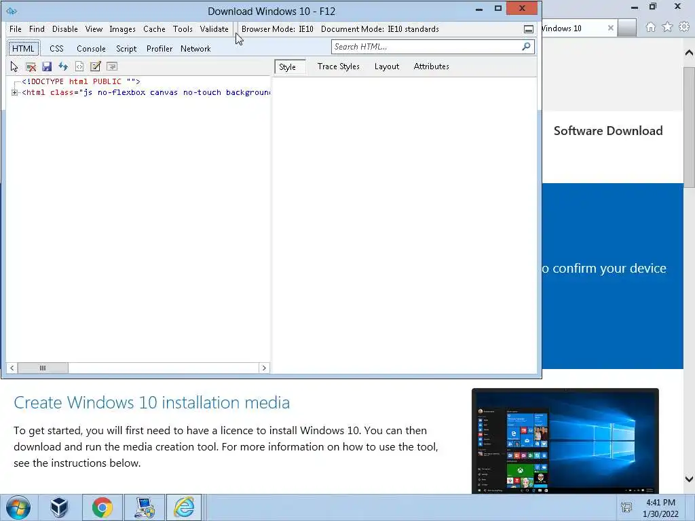
Task: Open the Validate menu
Action: coord(214,29)
